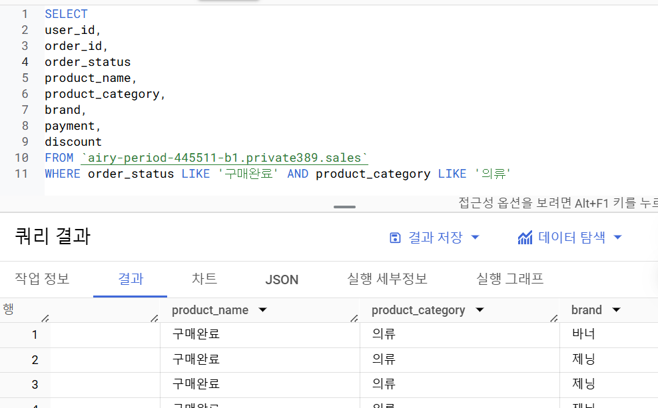Click user_id on editor line 2

tap(70, 30)
